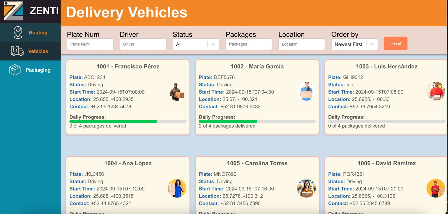448x214 pixels.
Task: Click contact number +52 81 3456 7890
Action: [x=240, y=203]
